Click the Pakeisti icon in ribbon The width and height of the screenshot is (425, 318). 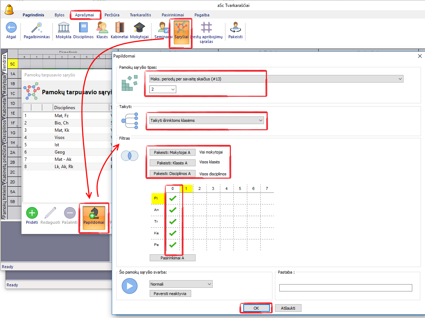pos(235,28)
